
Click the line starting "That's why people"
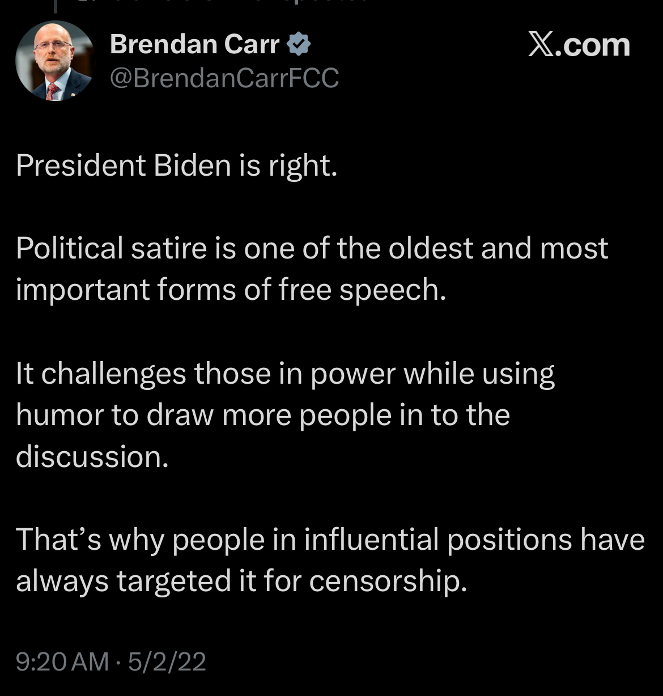(330, 539)
